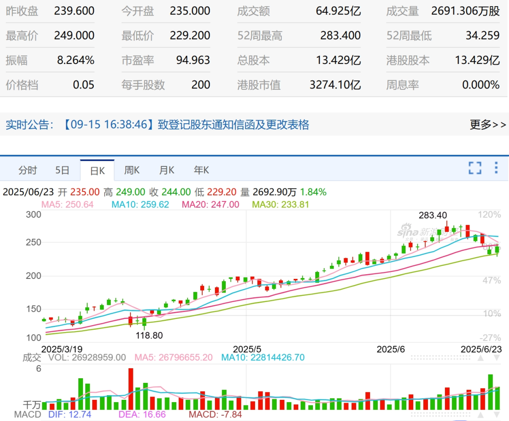Grab the dotted handle of the volume panel
Viewport: 509px width, 421px height.
click(441, 358)
